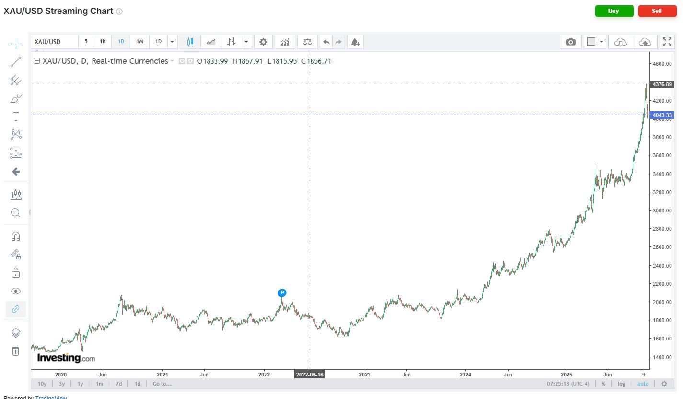
Task: Switch to the 1h interval
Action: (x=103, y=42)
